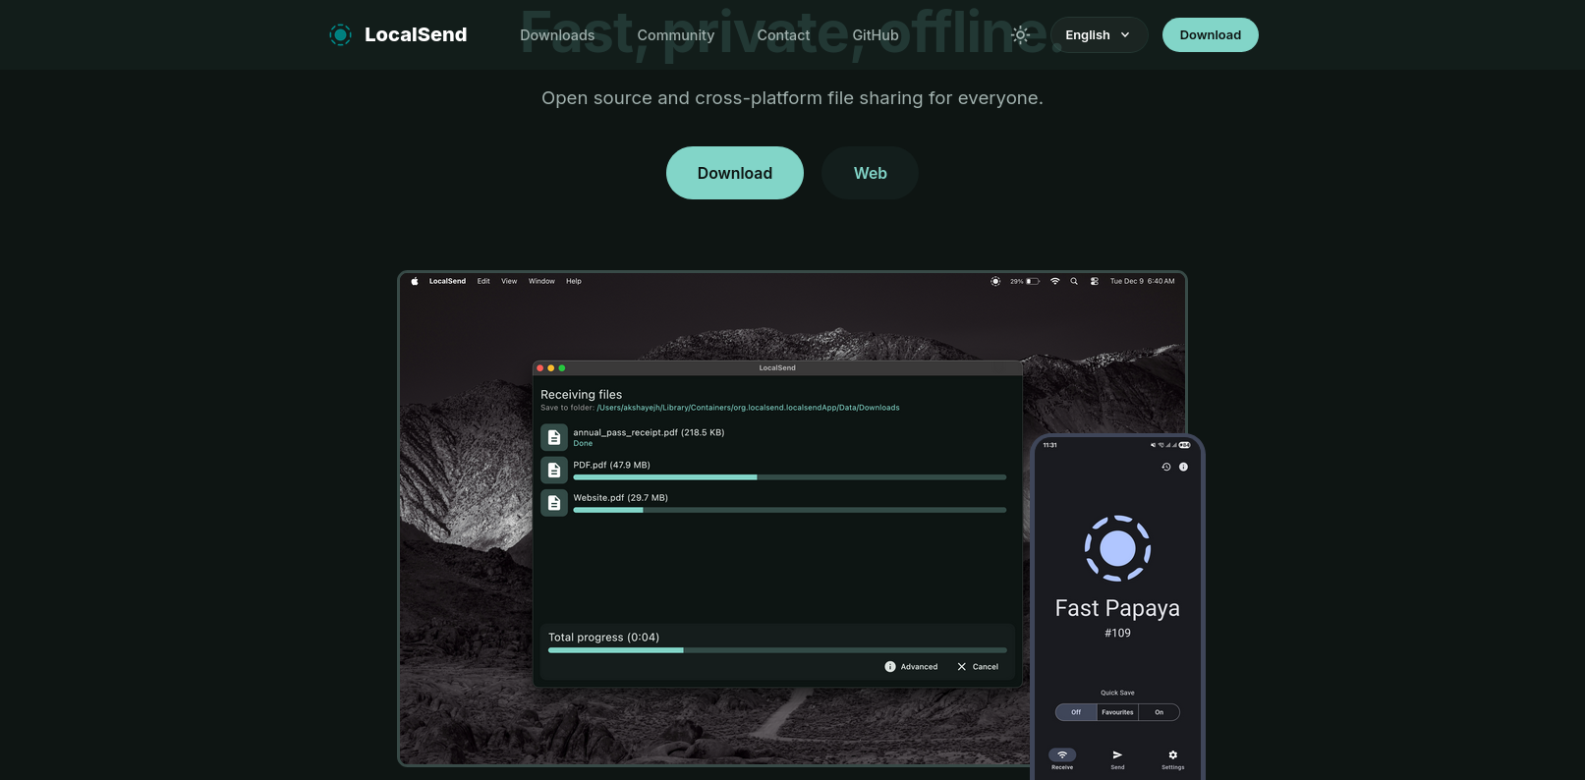This screenshot has height=780, width=1585.
Task: Open the history icon on the phone screen
Action: click(1166, 467)
